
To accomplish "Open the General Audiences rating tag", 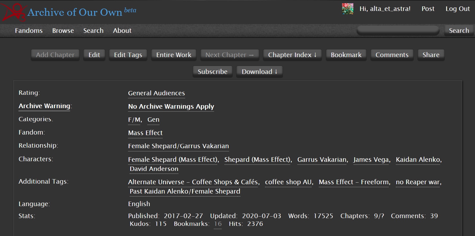I will pos(156,93).
